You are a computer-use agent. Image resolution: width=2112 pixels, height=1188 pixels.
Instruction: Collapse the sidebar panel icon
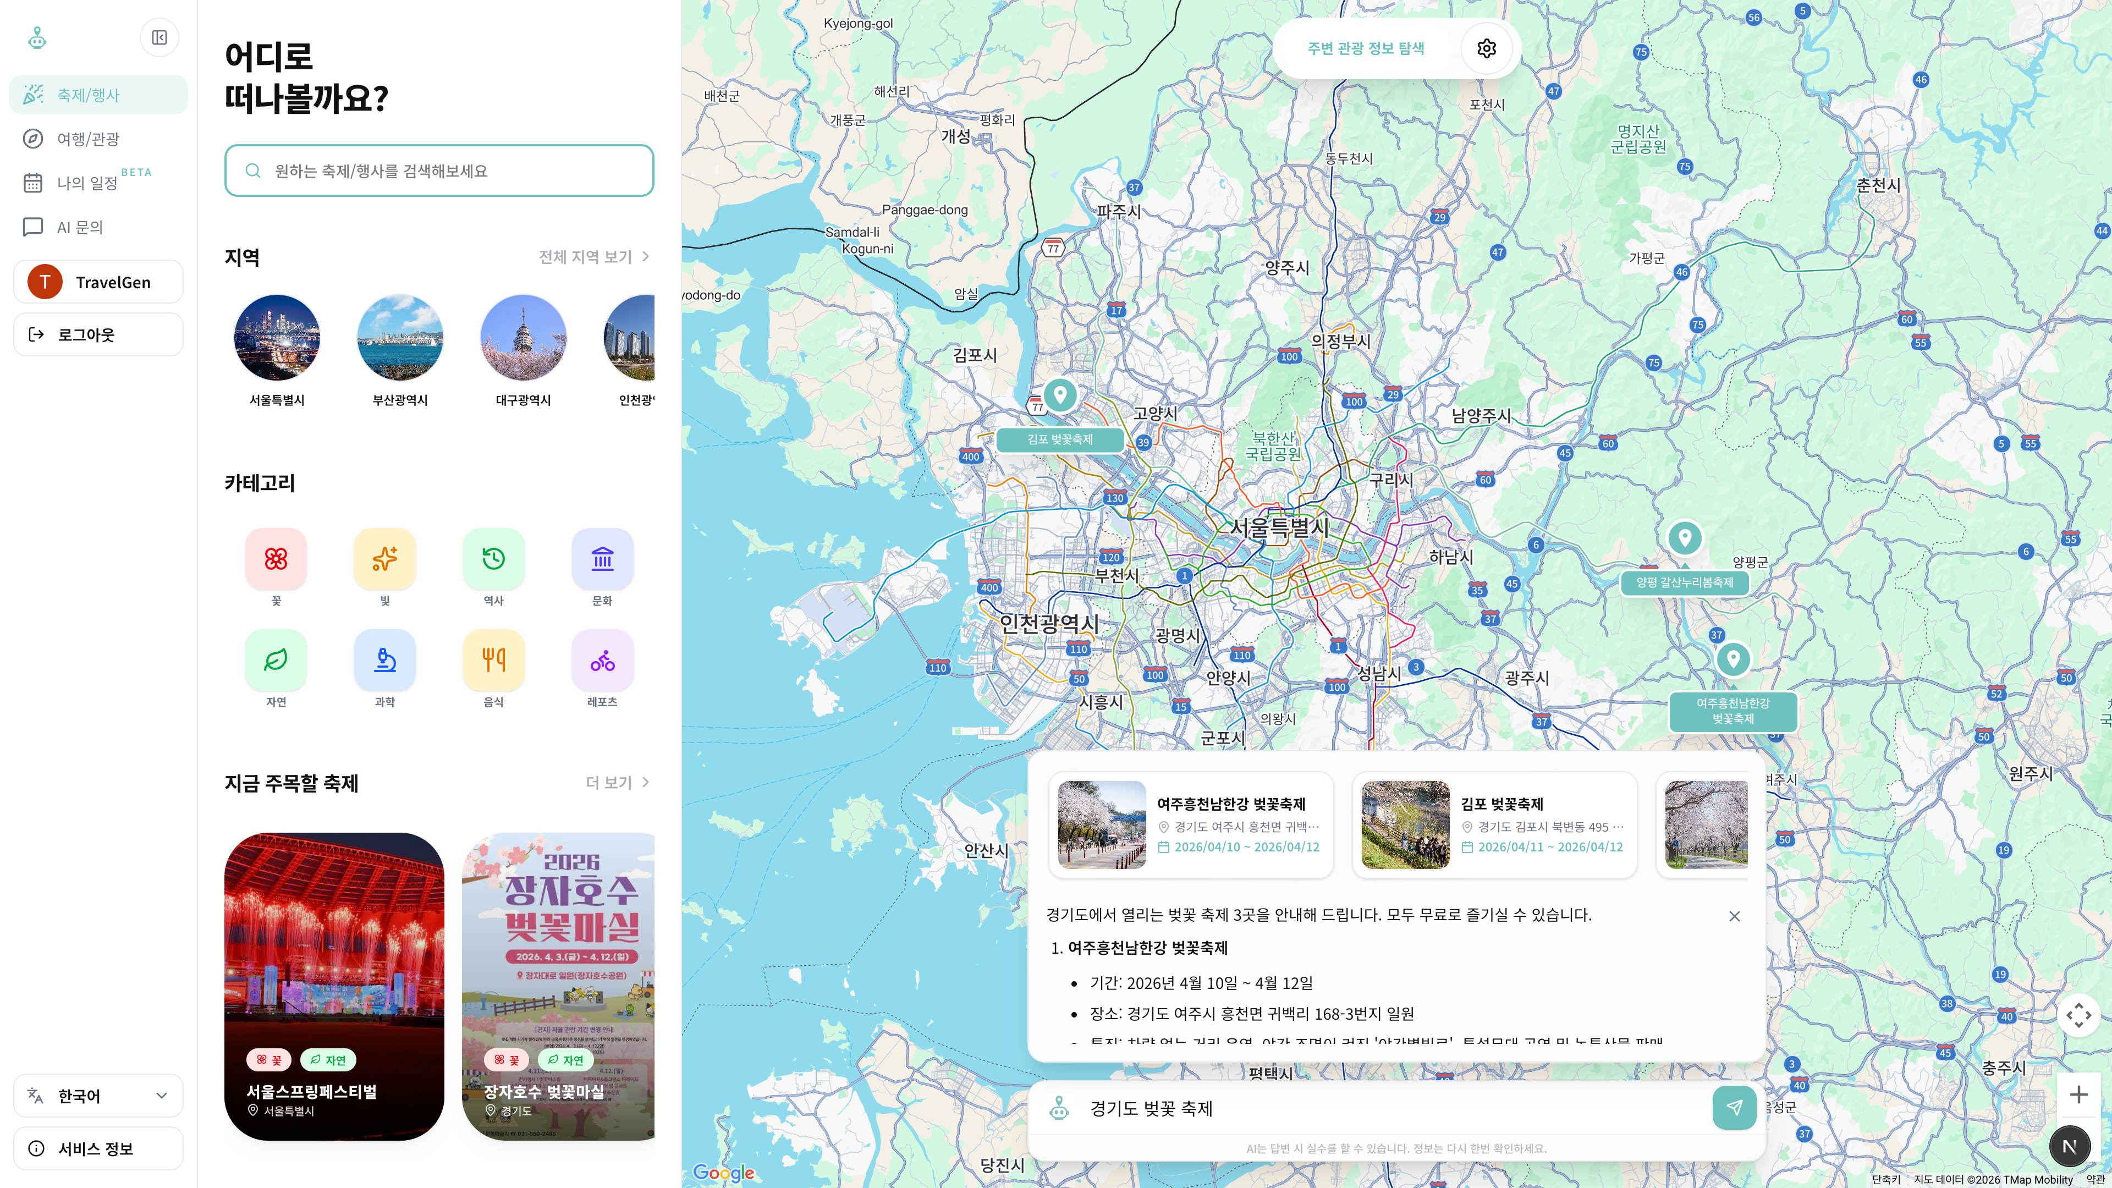[x=159, y=38]
